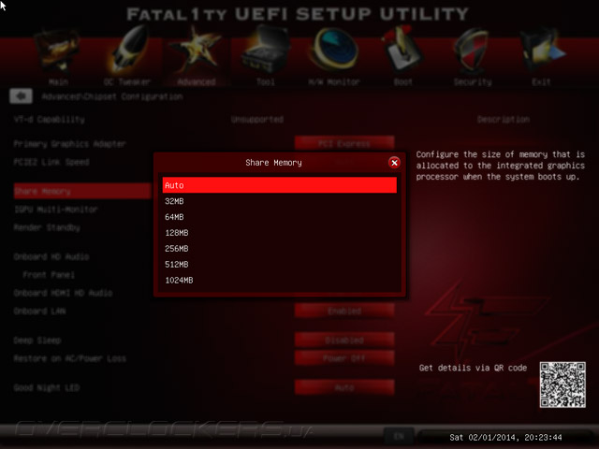The height and width of the screenshot is (449, 599).
Task: Open the Boot joystick icon
Action: coord(402,50)
